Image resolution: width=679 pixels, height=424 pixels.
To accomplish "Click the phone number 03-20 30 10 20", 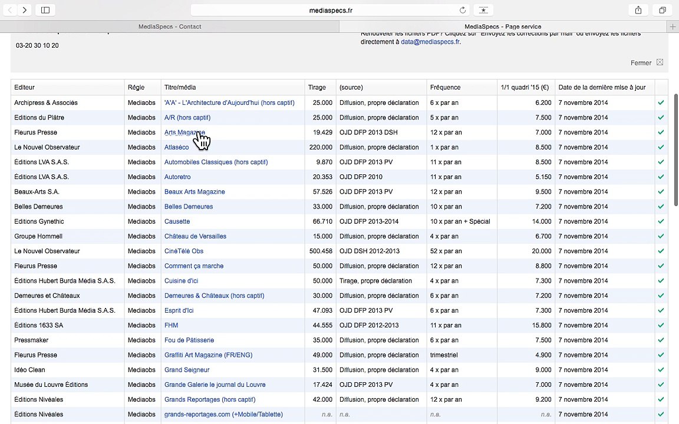I will point(37,45).
